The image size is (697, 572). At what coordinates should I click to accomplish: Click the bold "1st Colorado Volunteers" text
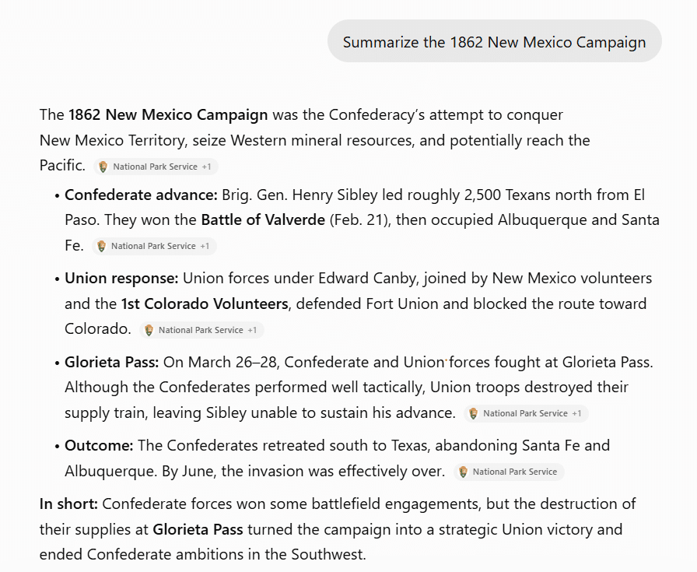pyautogui.click(x=205, y=304)
